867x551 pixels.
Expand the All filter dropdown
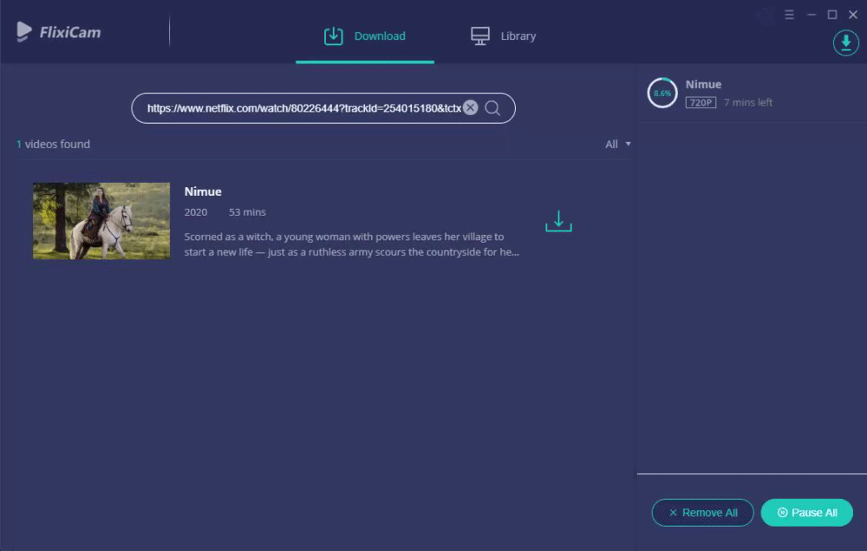(x=617, y=144)
